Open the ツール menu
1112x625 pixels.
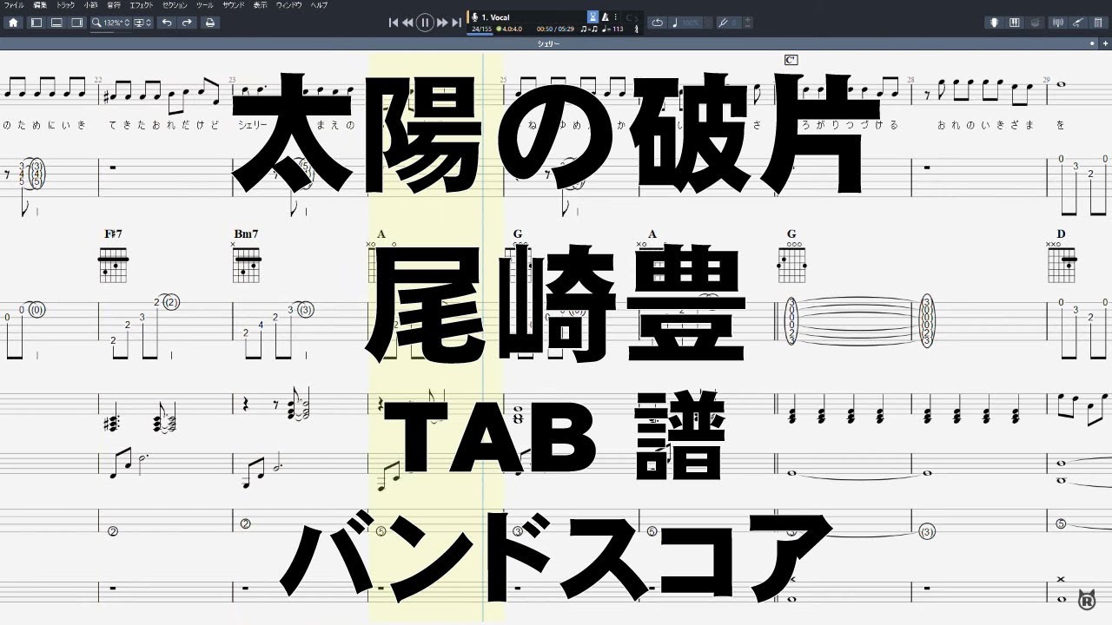pos(205,5)
